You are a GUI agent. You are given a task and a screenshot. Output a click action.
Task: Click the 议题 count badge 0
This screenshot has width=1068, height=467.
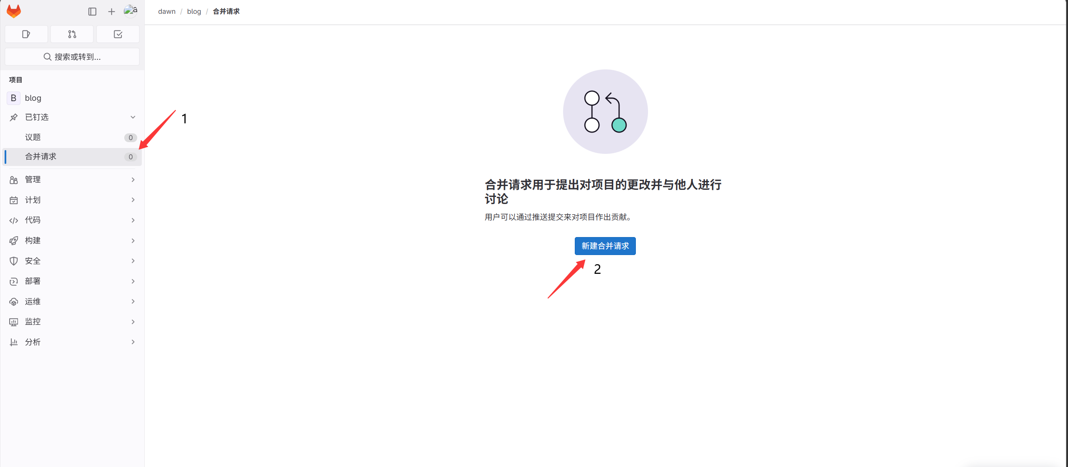pos(131,138)
